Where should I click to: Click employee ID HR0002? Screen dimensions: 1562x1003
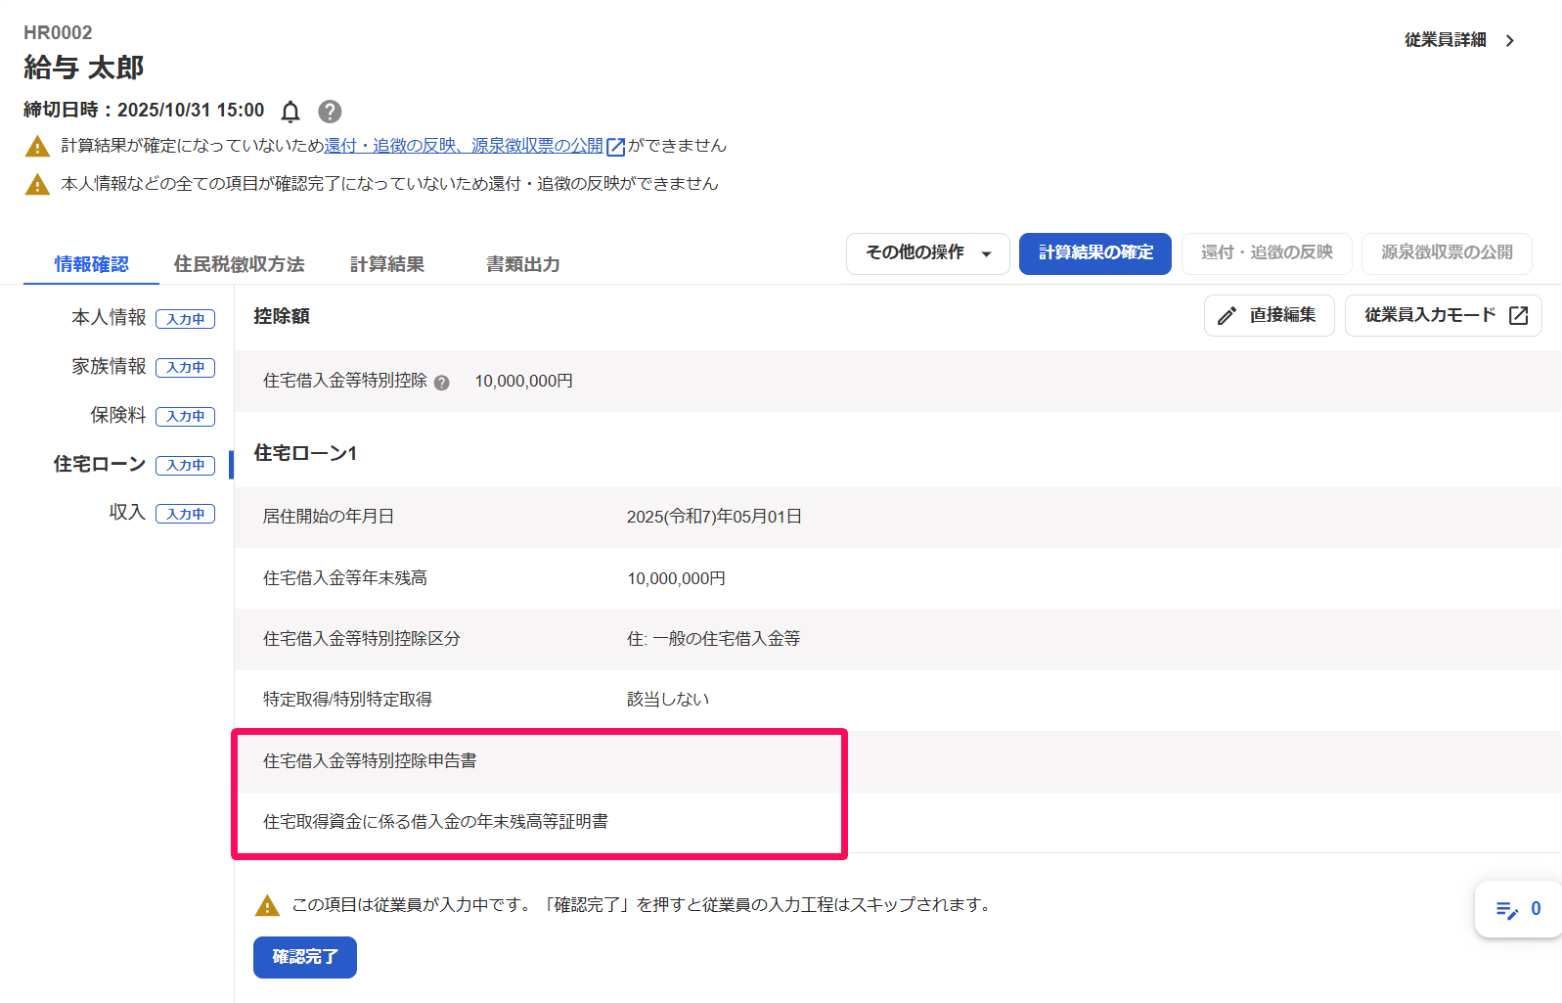pos(58,32)
